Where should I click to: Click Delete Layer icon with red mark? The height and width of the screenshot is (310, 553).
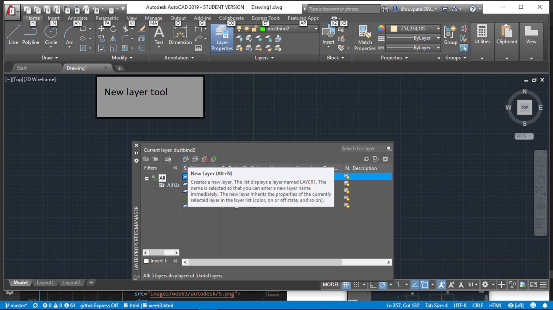205,159
